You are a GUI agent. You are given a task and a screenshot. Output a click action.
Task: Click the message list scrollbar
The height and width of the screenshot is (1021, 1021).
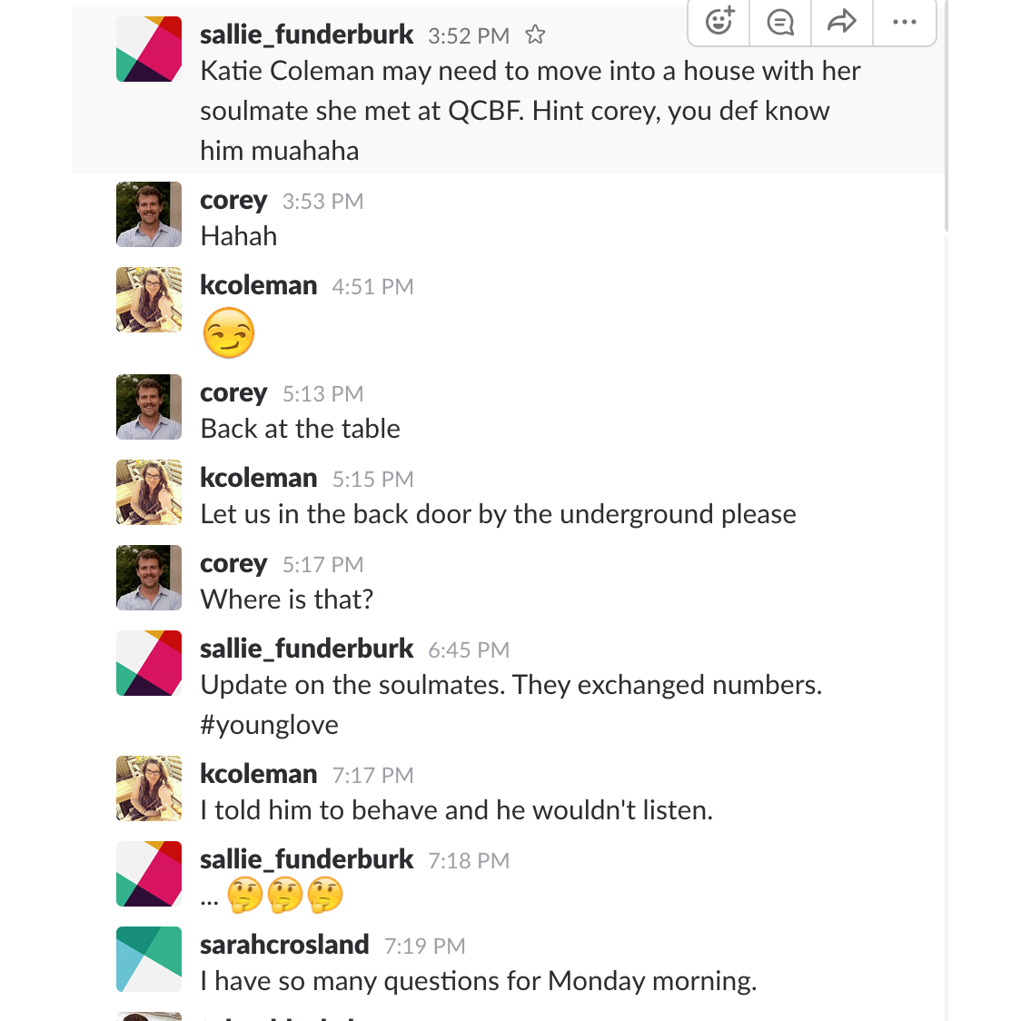coord(947,118)
